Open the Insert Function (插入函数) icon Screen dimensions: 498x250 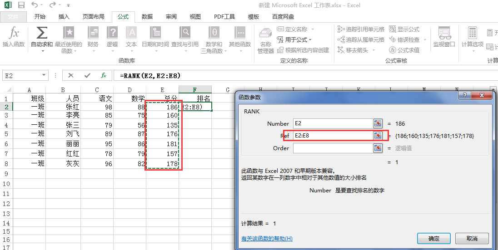click(14, 37)
